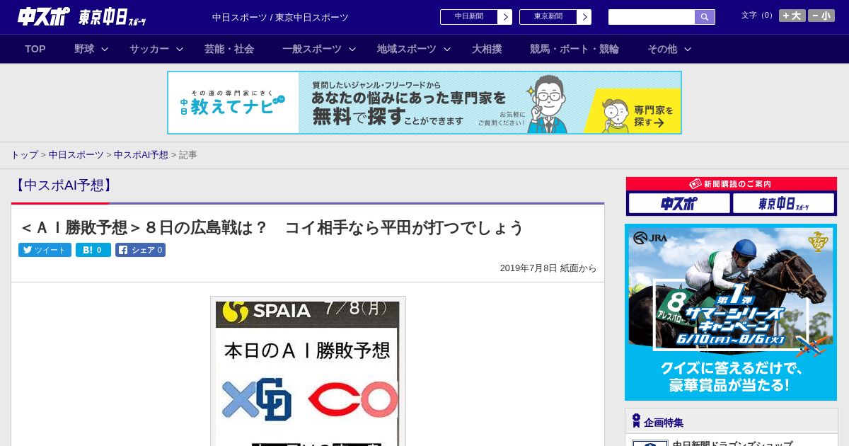The height and width of the screenshot is (446, 849).
Task: Go to トップ in the breadcrumb
Action: [24, 155]
